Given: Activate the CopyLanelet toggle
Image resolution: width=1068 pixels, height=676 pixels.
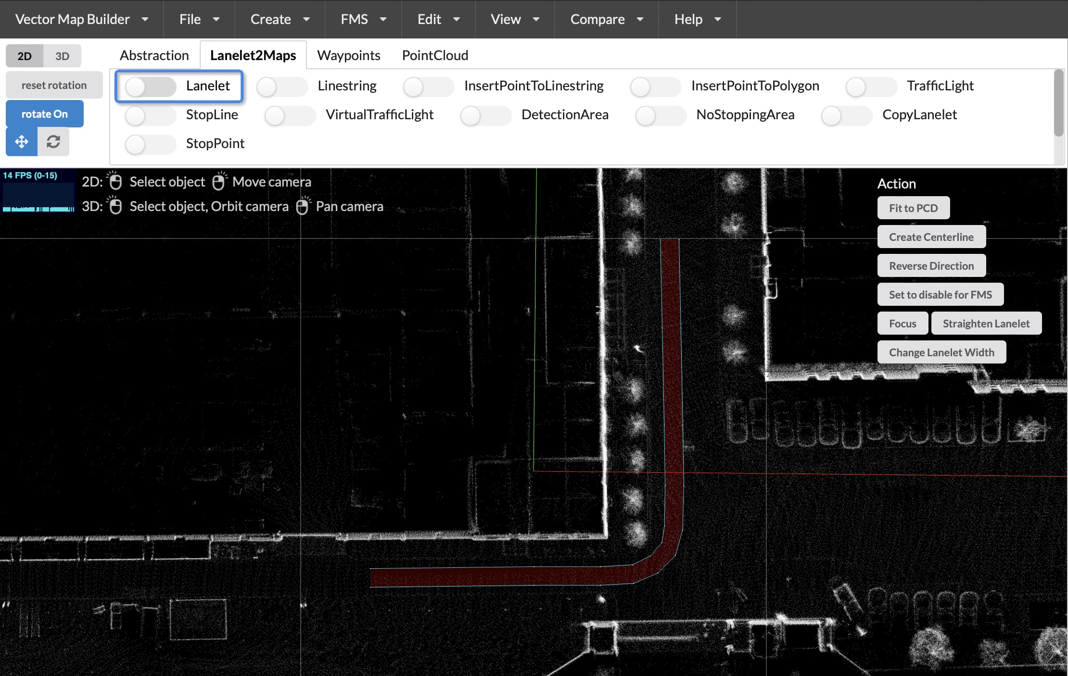Looking at the screenshot, I should [x=847, y=115].
